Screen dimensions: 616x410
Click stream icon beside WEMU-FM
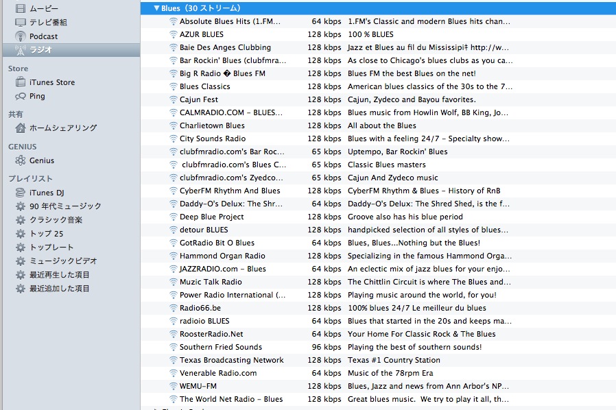pyautogui.click(x=174, y=386)
